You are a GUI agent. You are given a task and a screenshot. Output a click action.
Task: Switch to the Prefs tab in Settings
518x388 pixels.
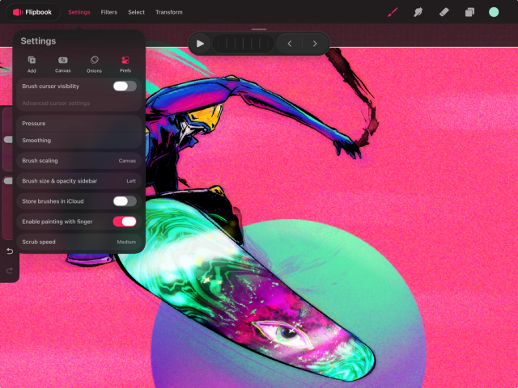pos(125,65)
